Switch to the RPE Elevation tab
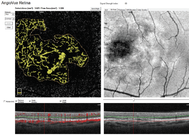 (x=132, y=10)
